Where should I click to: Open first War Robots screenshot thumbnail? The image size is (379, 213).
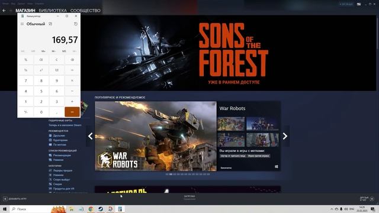pos(231,124)
